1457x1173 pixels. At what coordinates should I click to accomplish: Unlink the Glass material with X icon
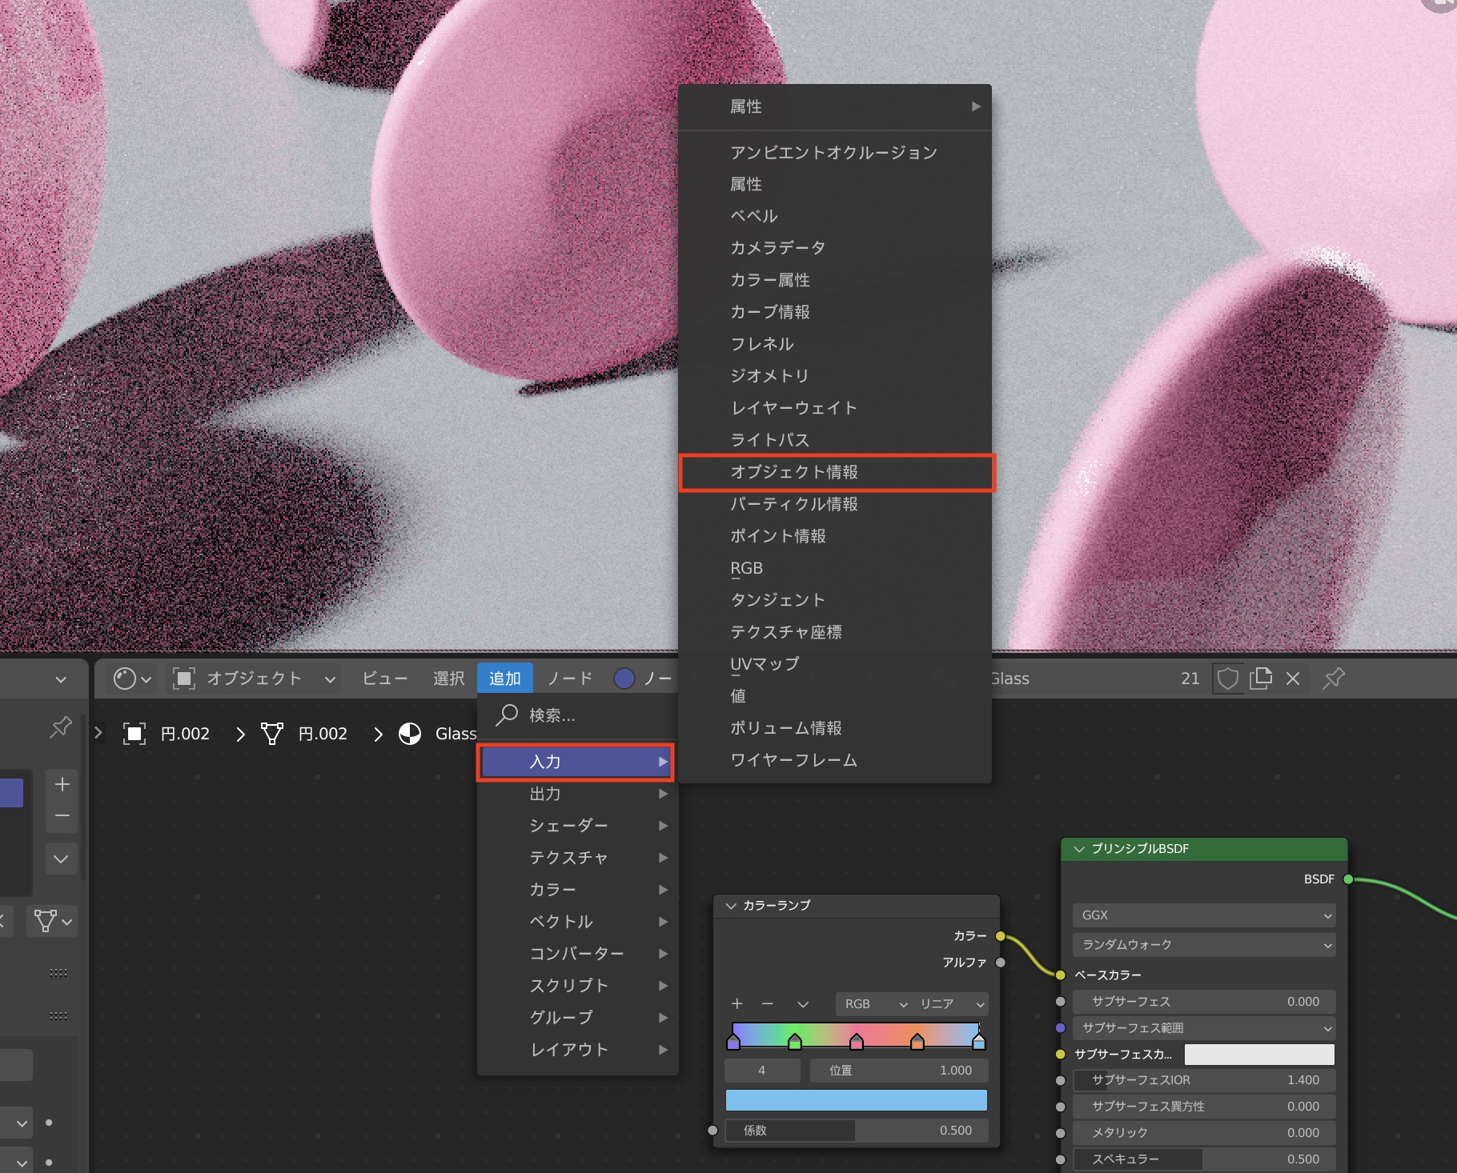pos(1292,679)
